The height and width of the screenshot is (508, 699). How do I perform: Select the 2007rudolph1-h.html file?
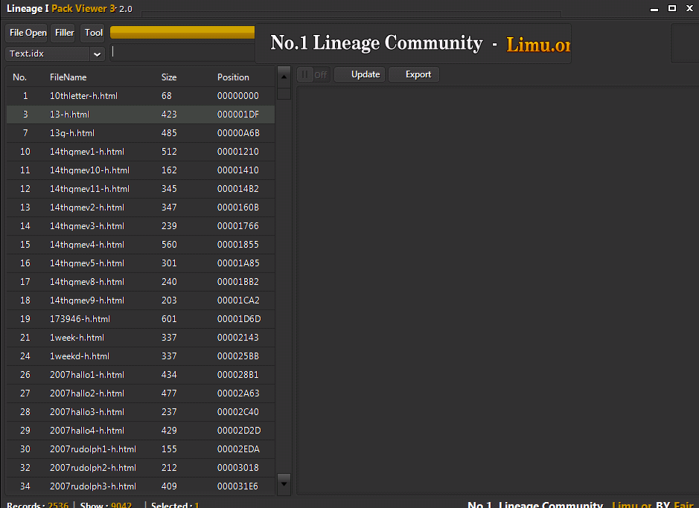[x=141, y=450]
